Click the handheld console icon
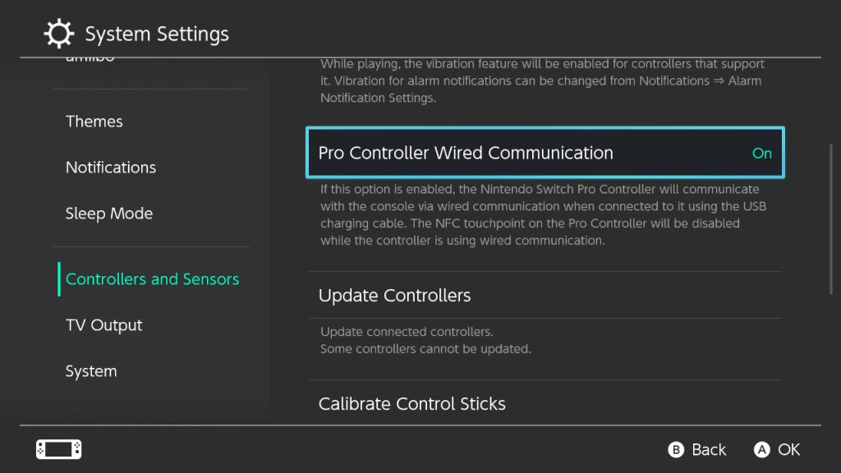The width and height of the screenshot is (841, 473). [x=58, y=449]
